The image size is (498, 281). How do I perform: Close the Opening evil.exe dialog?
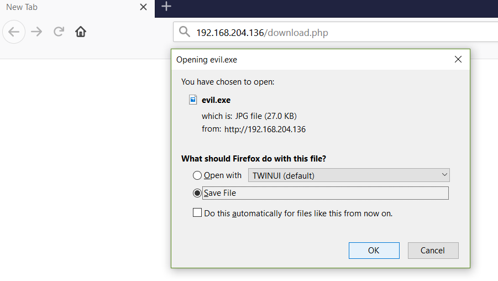pos(458,59)
